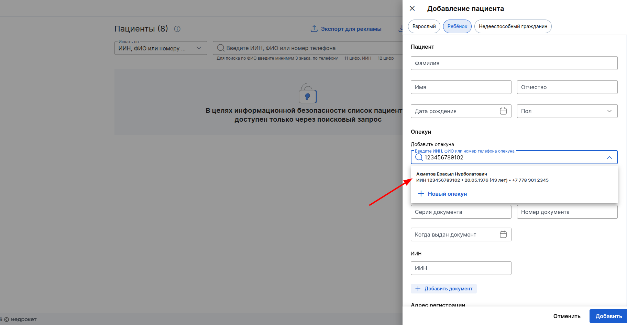This screenshot has width=627, height=325.
Task: Open the birth date calendar picker
Action: [503, 111]
